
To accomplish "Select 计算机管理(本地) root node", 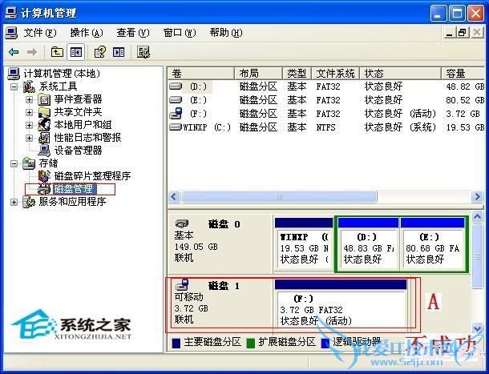I will click(62, 74).
